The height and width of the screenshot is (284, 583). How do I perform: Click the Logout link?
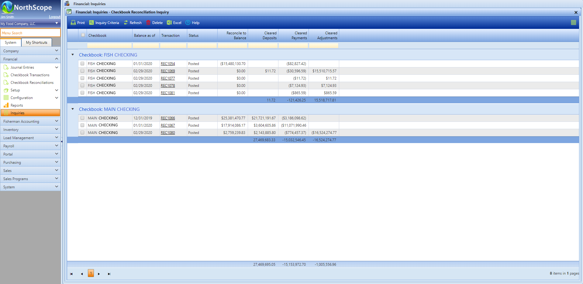[x=54, y=17]
